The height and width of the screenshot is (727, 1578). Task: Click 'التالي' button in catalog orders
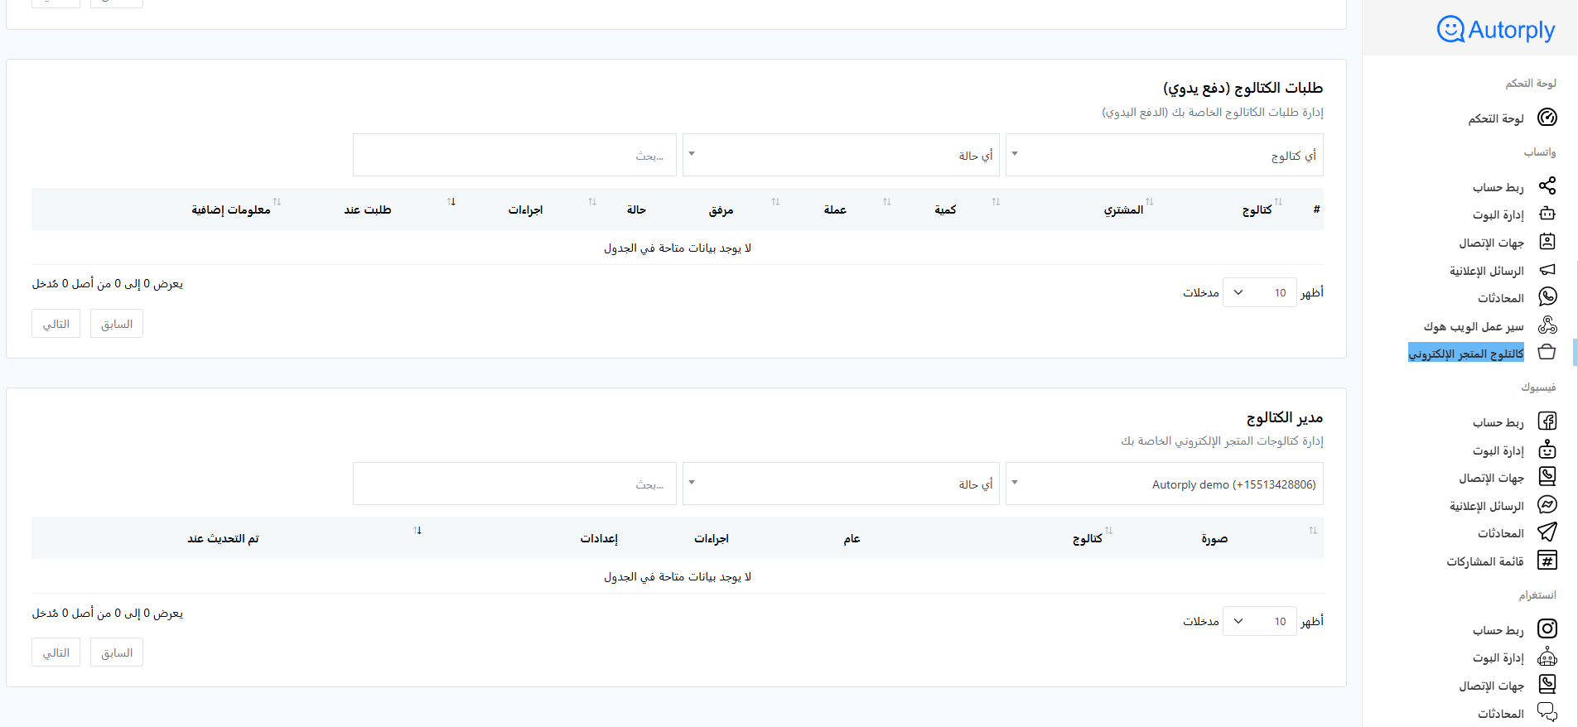coord(56,324)
